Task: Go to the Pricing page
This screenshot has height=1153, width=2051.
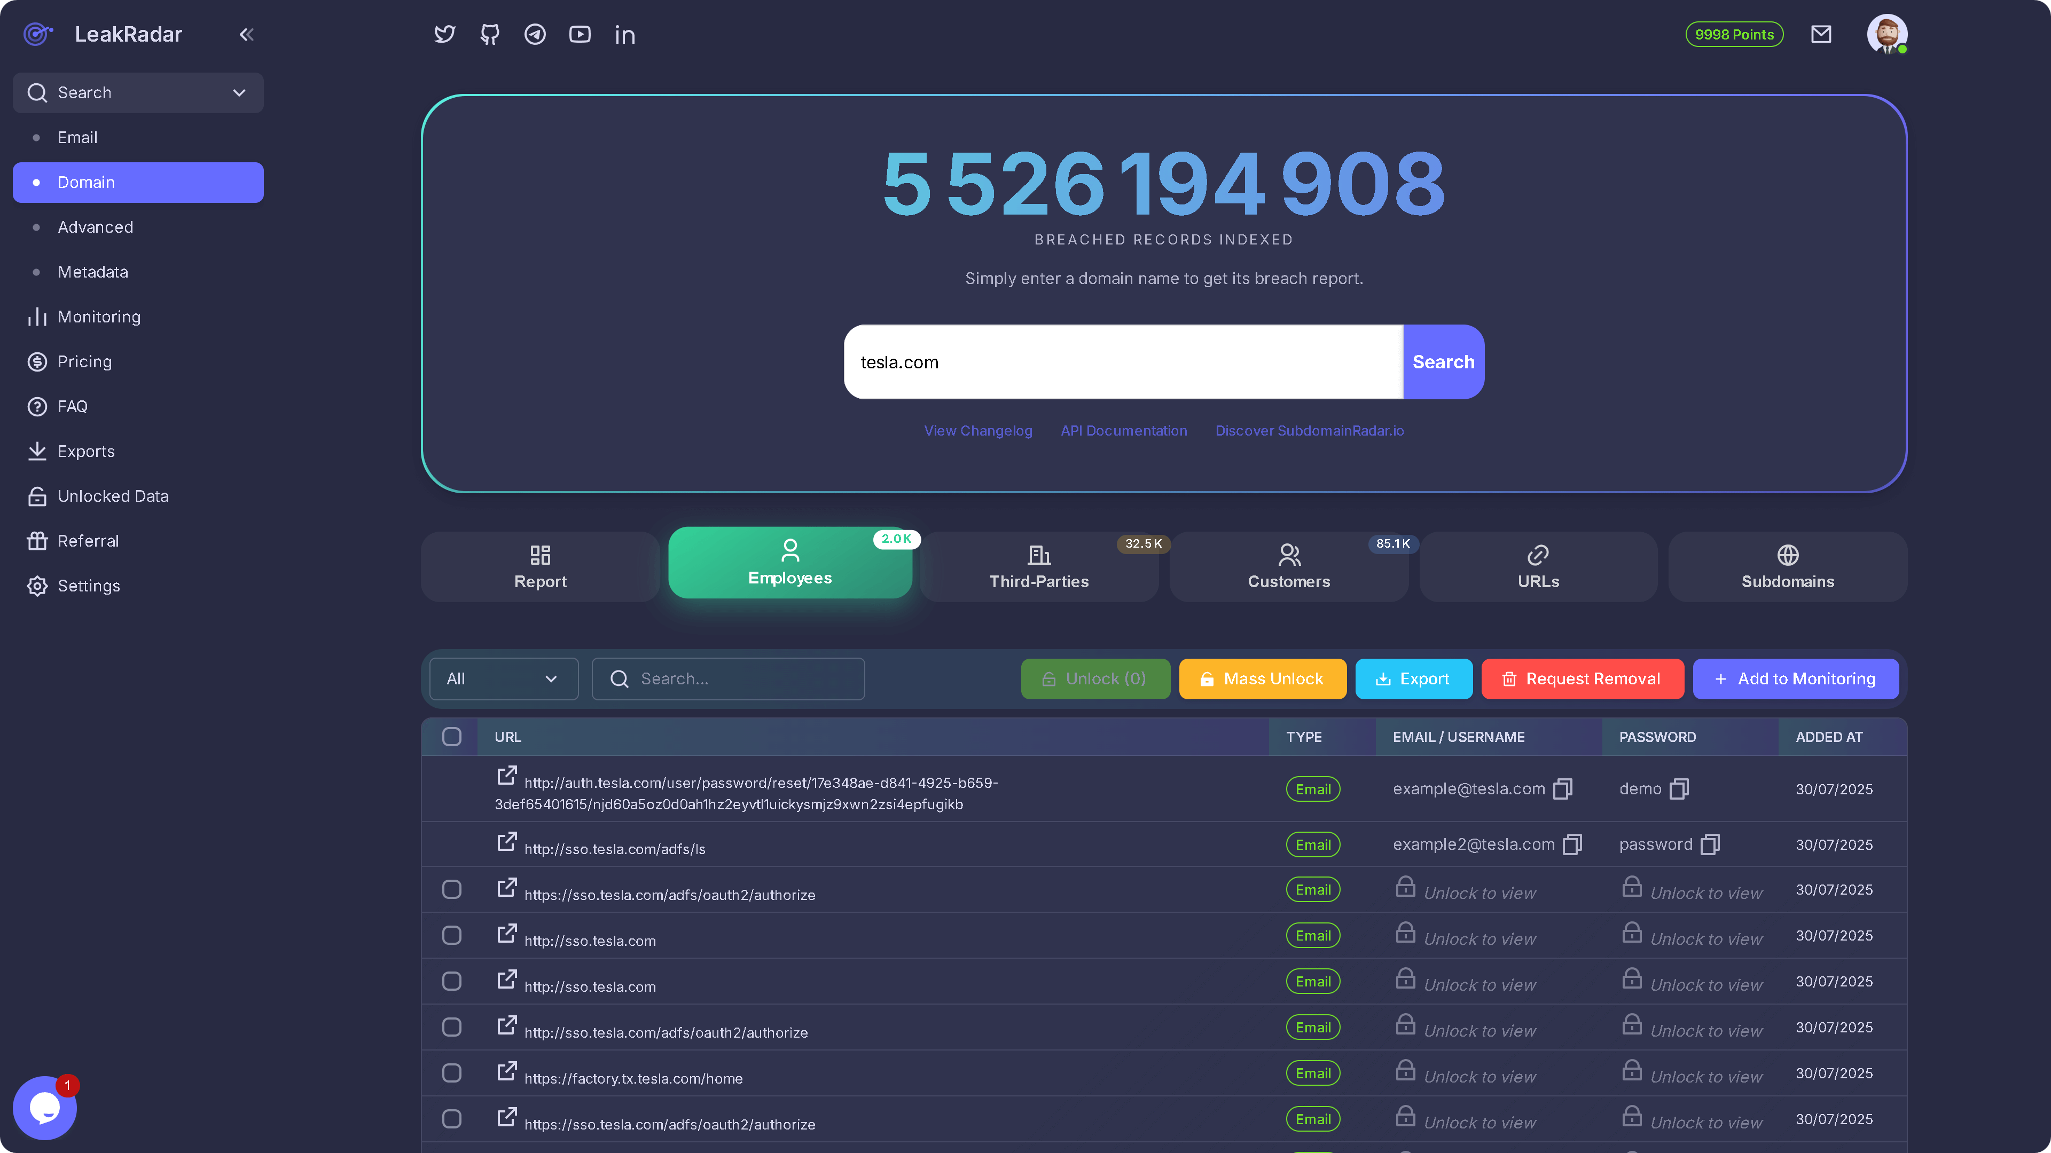Action: 138,362
